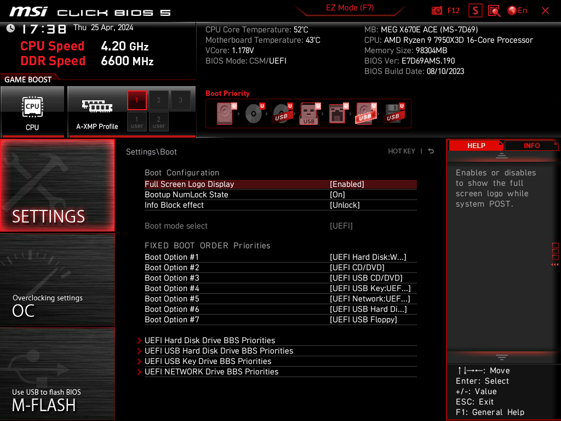Click the help panel top scroll handle
Viewport: 561px width, 421px height.
coord(502,155)
